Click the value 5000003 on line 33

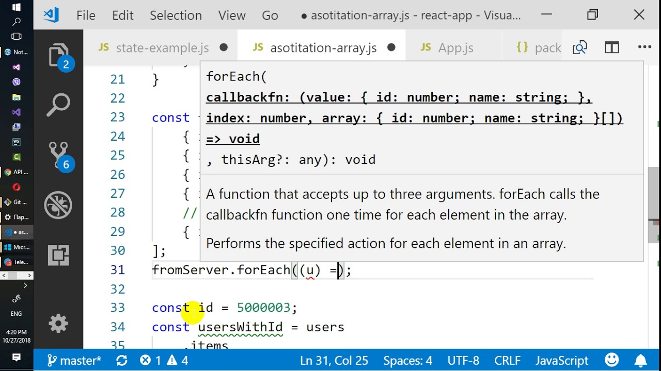pyautogui.click(x=263, y=308)
